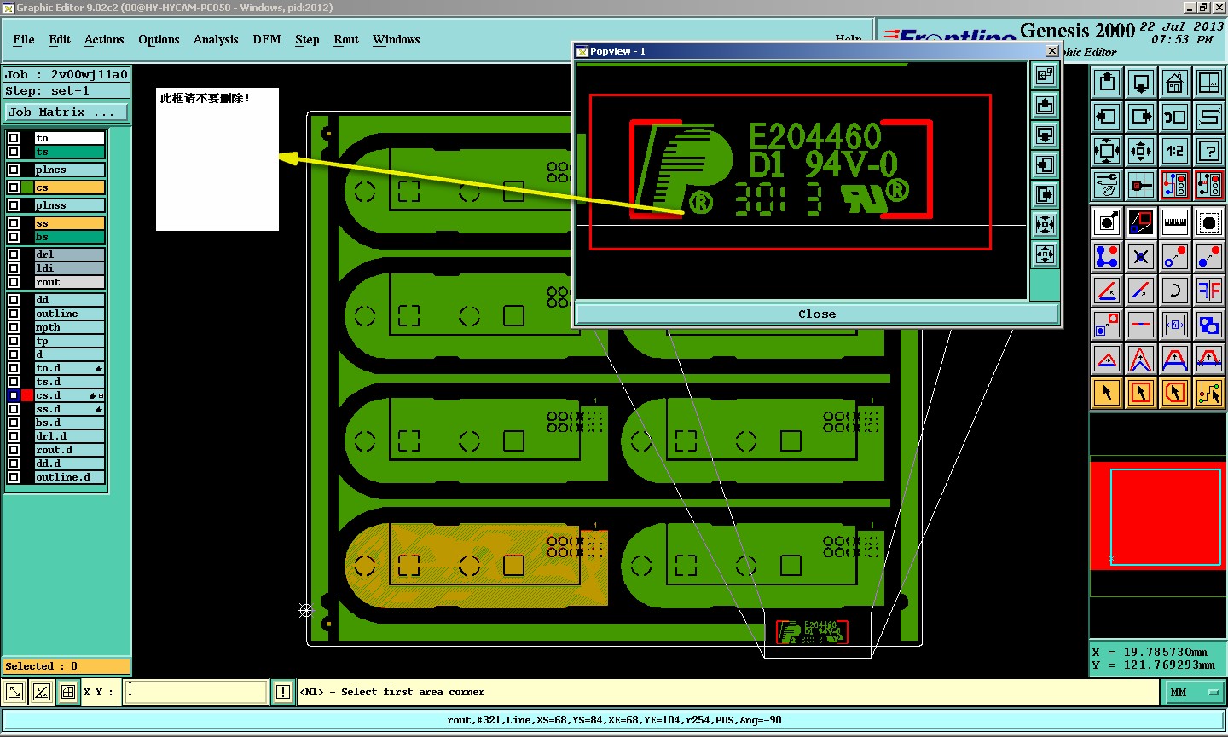Click the green color swatch beside cs layer
Image resolution: width=1228 pixels, height=737 pixels.
(x=28, y=187)
